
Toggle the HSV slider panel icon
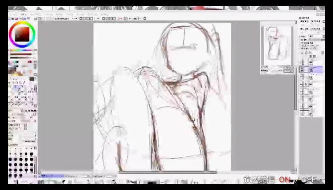click(17, 19)
